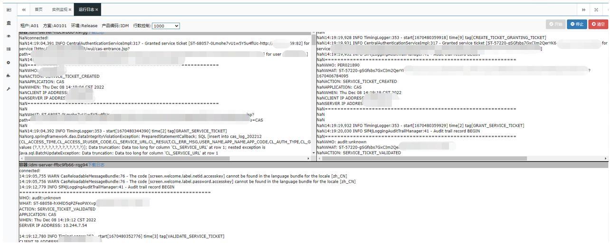Viewport: 610px width, 245px height.
Task: Click the left log panel scroll-right arrow
Action: (x=309, y=158)
